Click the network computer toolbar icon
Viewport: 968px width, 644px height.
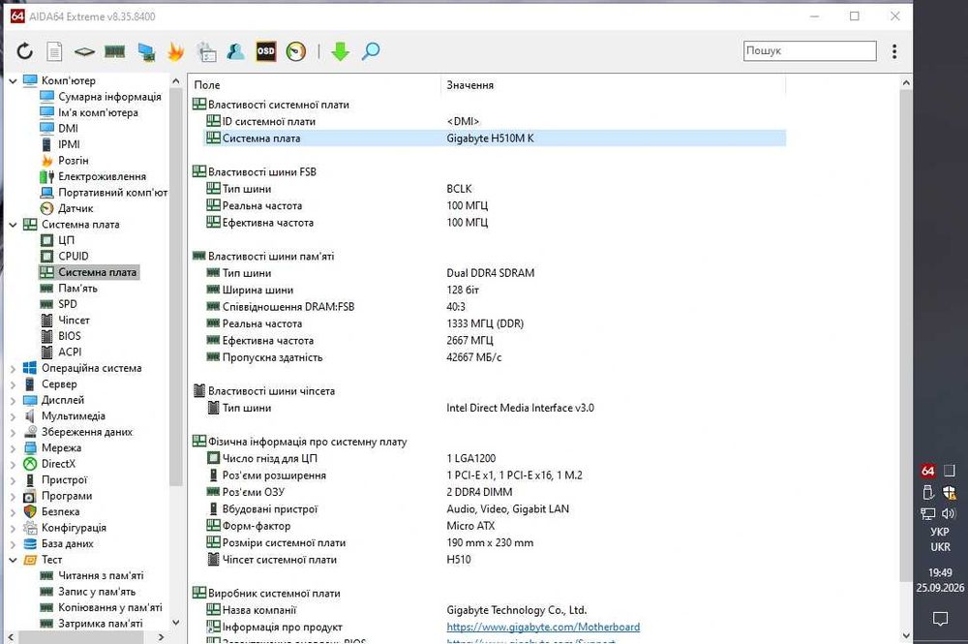pos(146,52)
